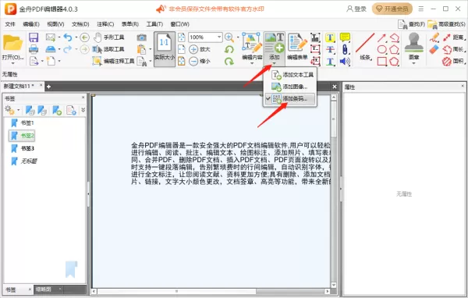Image resolution: width=468 pixels, height=298 pixels.
Task: Switch to the Thumbnails (缩略图) tab
Action: [44, 289]
